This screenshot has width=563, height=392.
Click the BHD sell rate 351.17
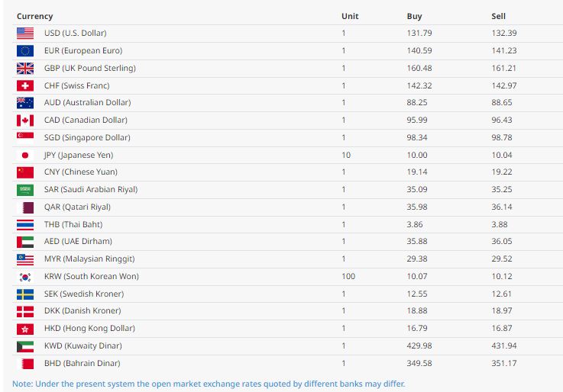[503, 363]
